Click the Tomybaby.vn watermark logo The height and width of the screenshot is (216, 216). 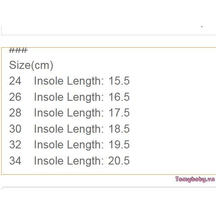click(x=195, y=179)
